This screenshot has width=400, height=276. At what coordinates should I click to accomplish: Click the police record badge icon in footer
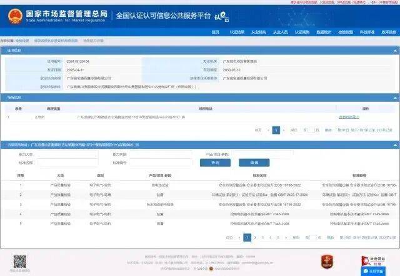tap(211, 268)
